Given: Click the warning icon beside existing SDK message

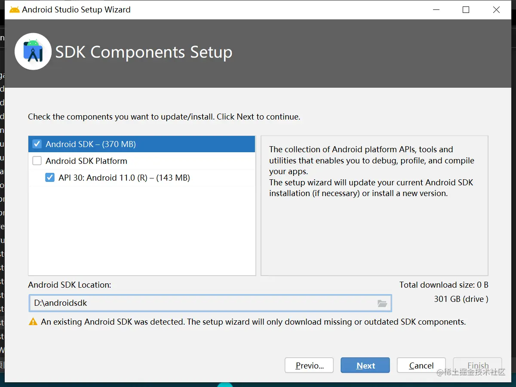Looking at the screenshot, I should 33,322.
